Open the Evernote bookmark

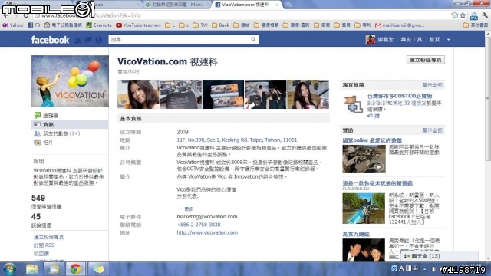[99, 25]
